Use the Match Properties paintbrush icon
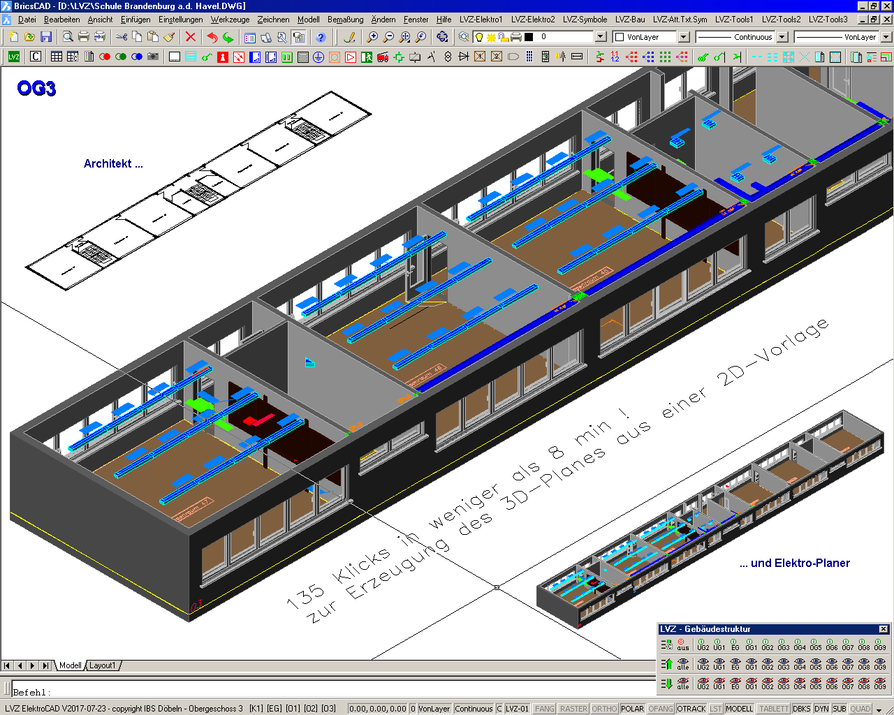 tap(169, 36)
